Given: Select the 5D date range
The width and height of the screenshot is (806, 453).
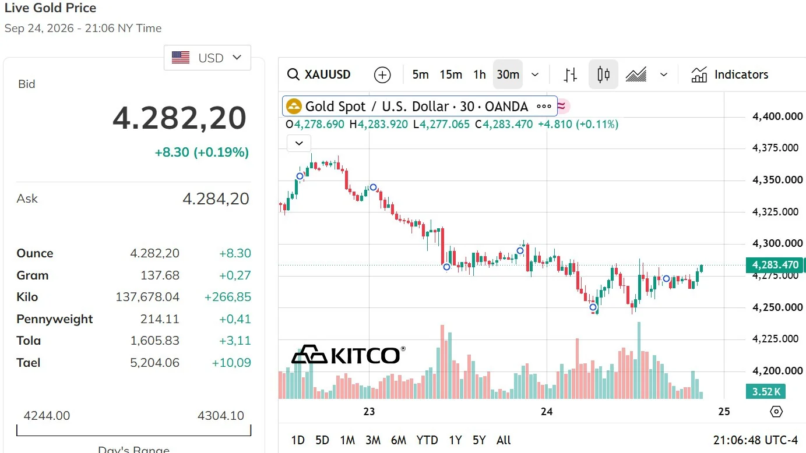Looking at the screenshot, I should [322, 440].
